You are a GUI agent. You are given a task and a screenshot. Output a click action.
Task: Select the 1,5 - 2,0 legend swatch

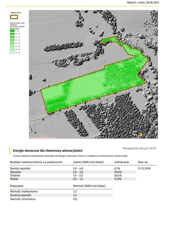tap(12, 40)
